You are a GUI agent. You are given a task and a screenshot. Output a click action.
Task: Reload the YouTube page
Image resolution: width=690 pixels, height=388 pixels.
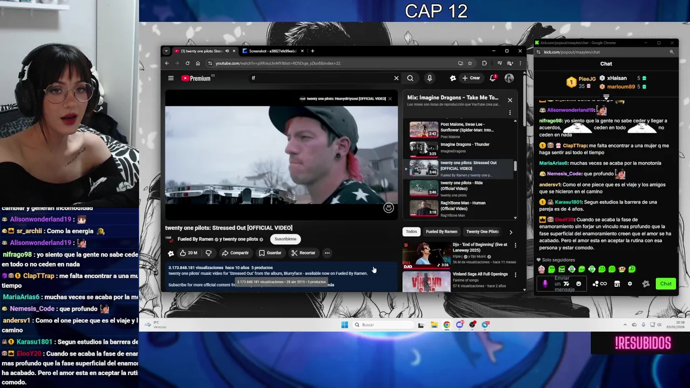tap(188, 63)
